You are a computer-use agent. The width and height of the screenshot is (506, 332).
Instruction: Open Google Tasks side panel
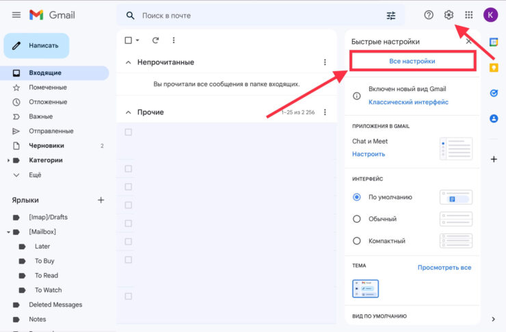click(494, 93)
